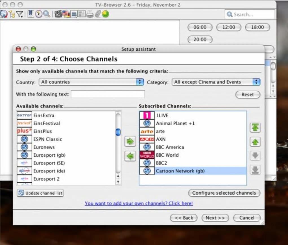
Task: Move selected channel to bottom of list
Action: (x=255, y=170)
